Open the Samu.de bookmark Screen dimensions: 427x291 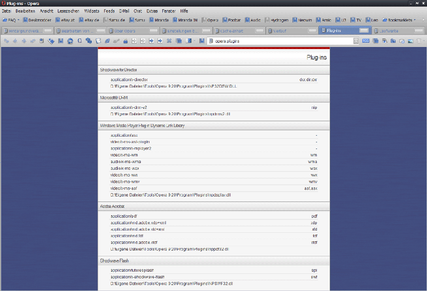click(114, 20)
